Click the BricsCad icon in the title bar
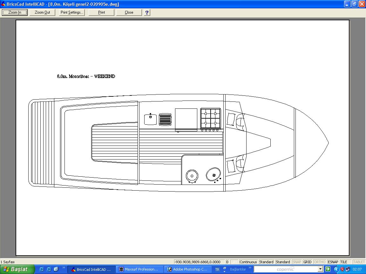The width and height of the screenshot is (366, 274). [3, 4]
